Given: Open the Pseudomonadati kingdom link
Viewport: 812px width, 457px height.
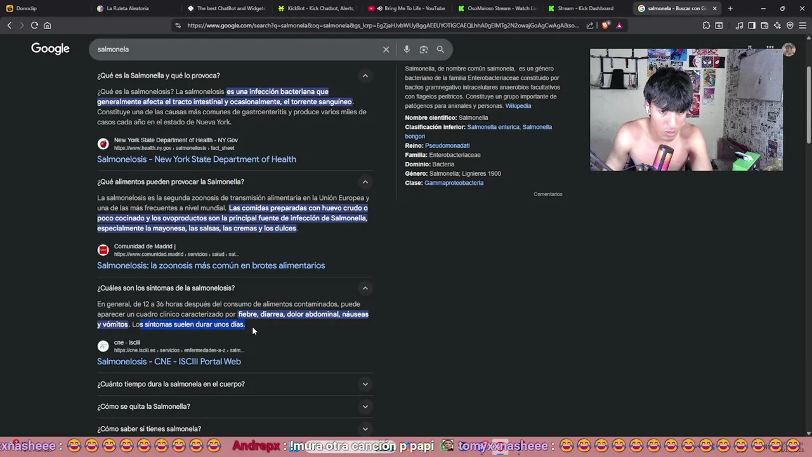Looking at the screenshot, I should coord(447,145).
